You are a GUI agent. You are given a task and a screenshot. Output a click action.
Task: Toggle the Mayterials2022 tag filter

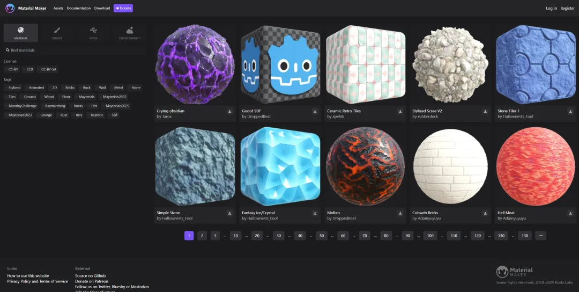coord(113,97)
